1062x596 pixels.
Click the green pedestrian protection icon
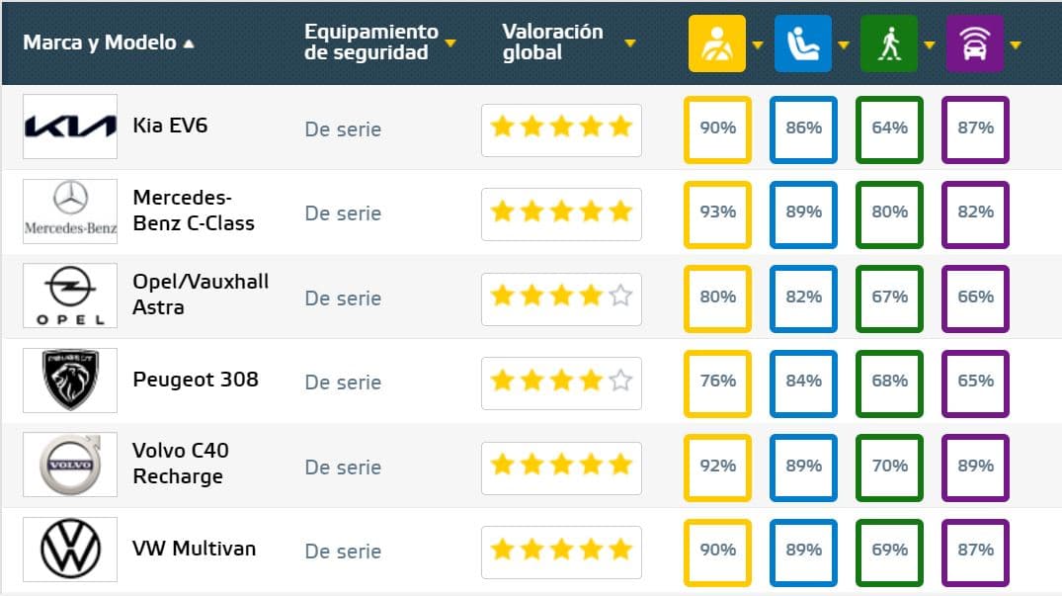pyautogui.click(x=888, y=43)
